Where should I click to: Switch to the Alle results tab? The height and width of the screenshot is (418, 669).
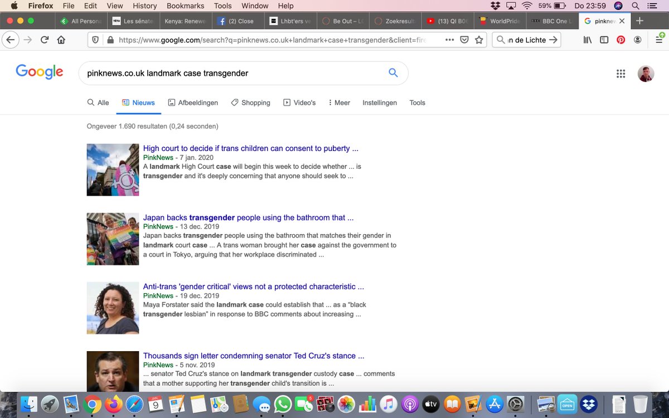98,103
